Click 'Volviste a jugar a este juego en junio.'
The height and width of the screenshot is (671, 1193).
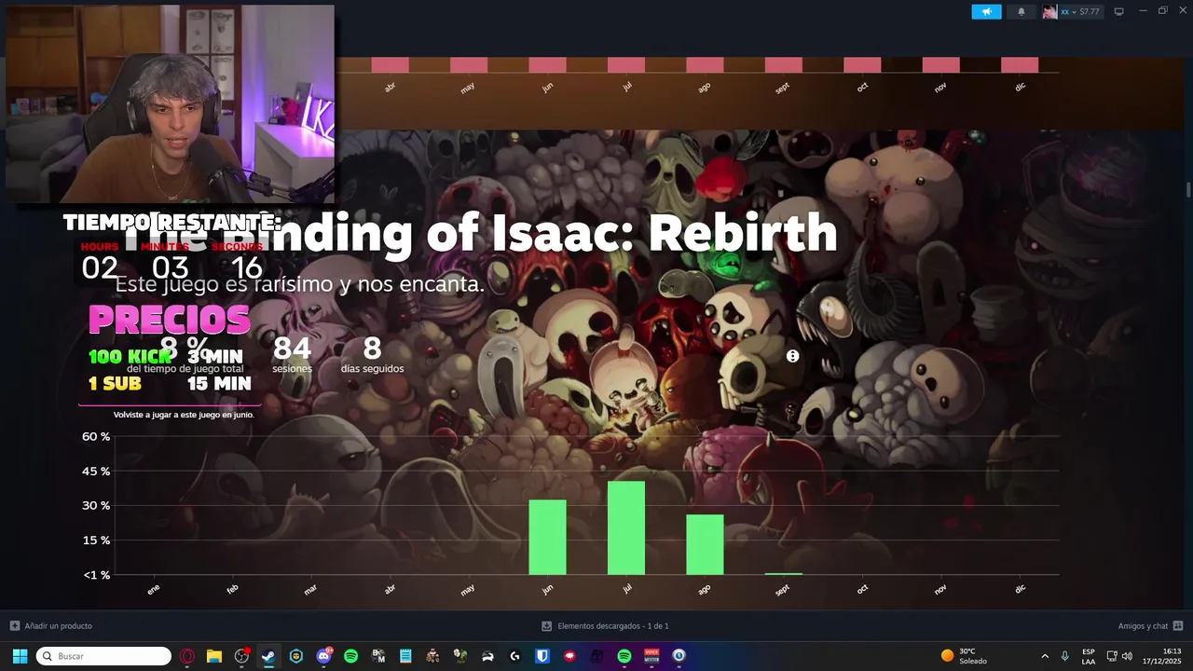click(x=184, y=415)
